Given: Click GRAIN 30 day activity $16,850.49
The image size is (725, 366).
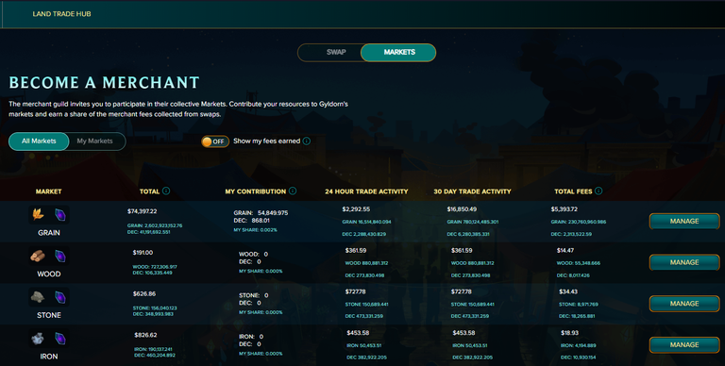Looking at the screenshot, I should (x=462, y=208).
